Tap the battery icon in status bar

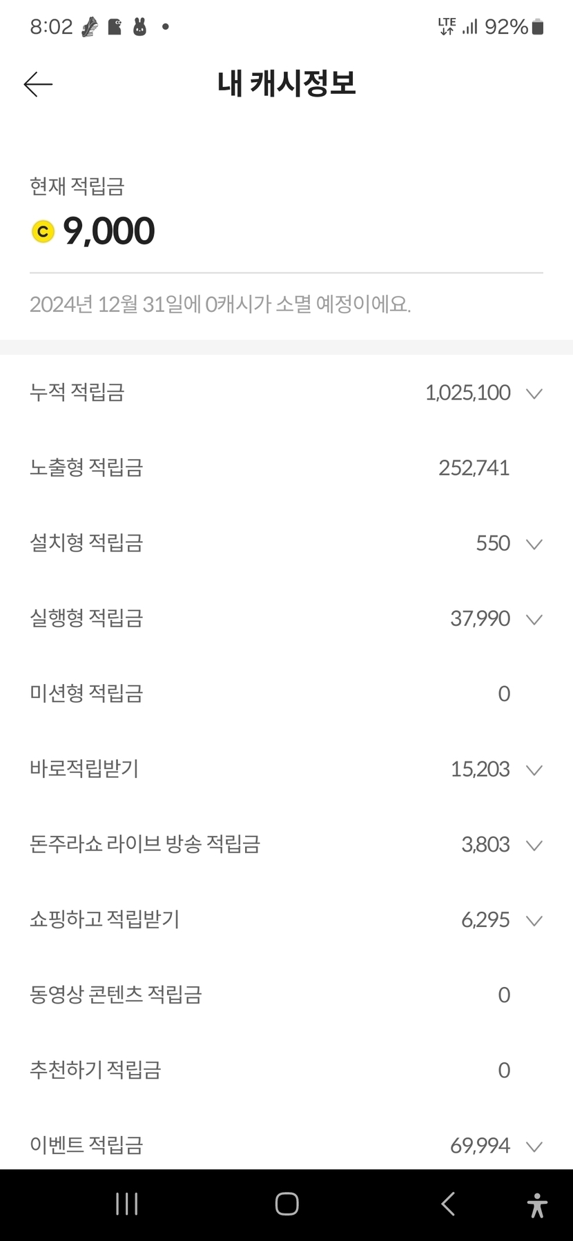coord(538,27)
